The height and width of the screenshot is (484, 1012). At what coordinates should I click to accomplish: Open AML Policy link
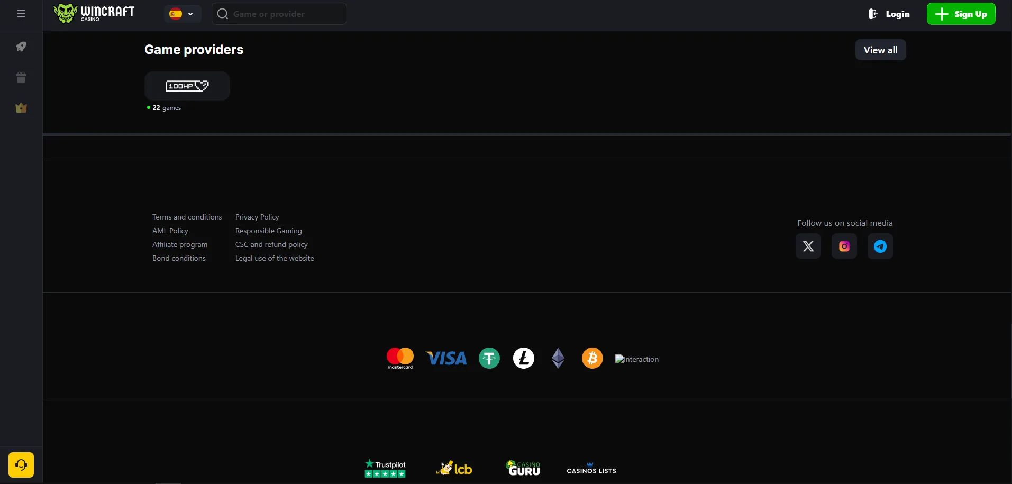(170, 231)
